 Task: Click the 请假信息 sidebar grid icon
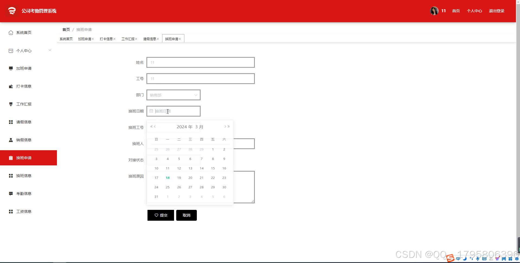pos(11,122)
